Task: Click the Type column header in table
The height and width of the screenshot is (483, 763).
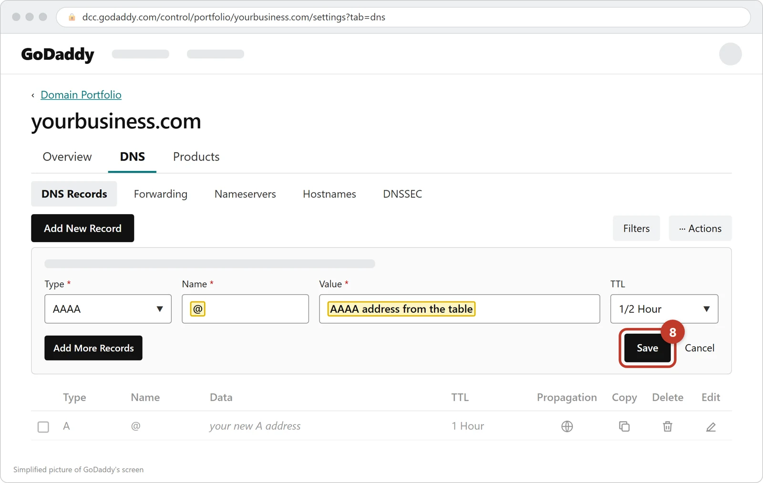Action: [x=74, y=398]
